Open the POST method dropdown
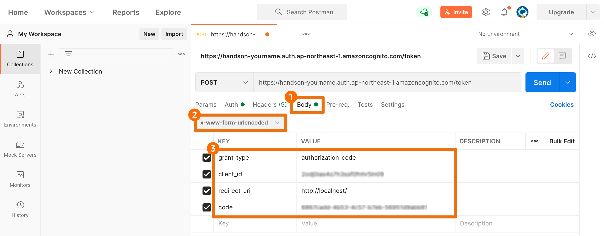604x236 pixels. pos(224,82)
